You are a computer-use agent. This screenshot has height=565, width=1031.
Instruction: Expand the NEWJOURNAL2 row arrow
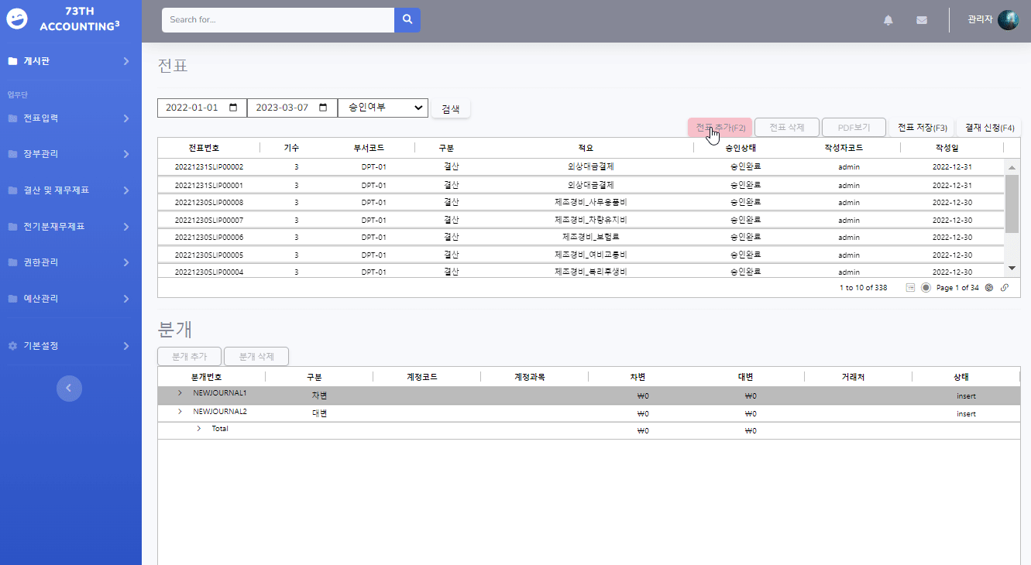point(180,411)
